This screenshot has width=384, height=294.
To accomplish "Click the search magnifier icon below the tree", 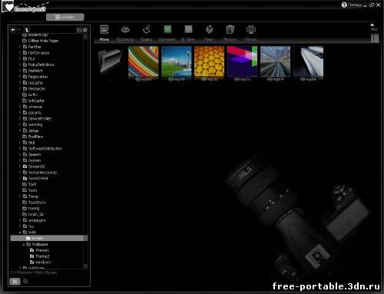I will pos(25,282).
